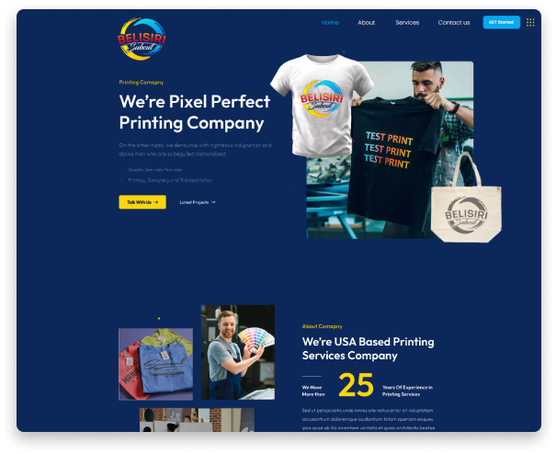Click the logo printed on the white t-shirt
Viewport: 556px width, 454px height.
point(322,98)
